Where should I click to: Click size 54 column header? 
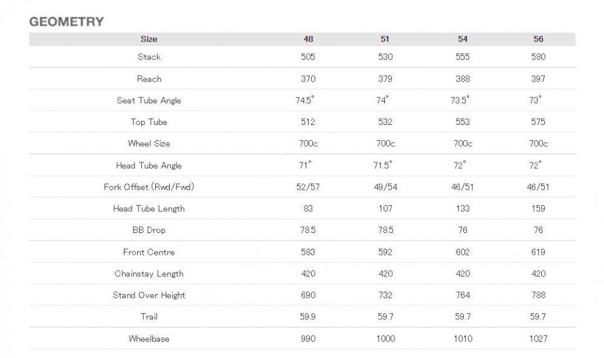pos(463,39)
